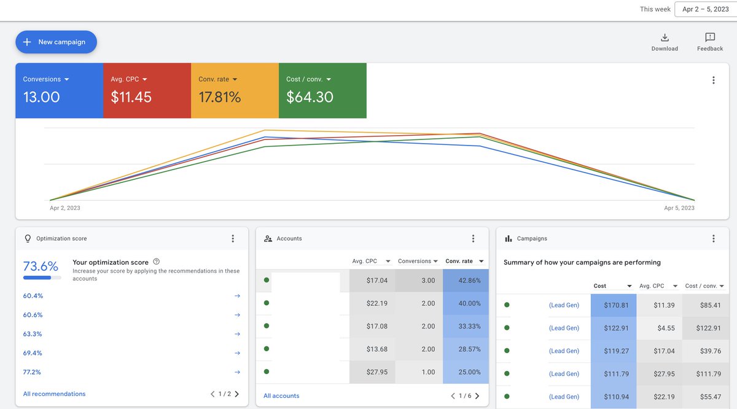Image resolution: width=737 pixels, height=409 pixels.
Task: Select the green Cost / conv. metric tile
Action: click(322, 90)
